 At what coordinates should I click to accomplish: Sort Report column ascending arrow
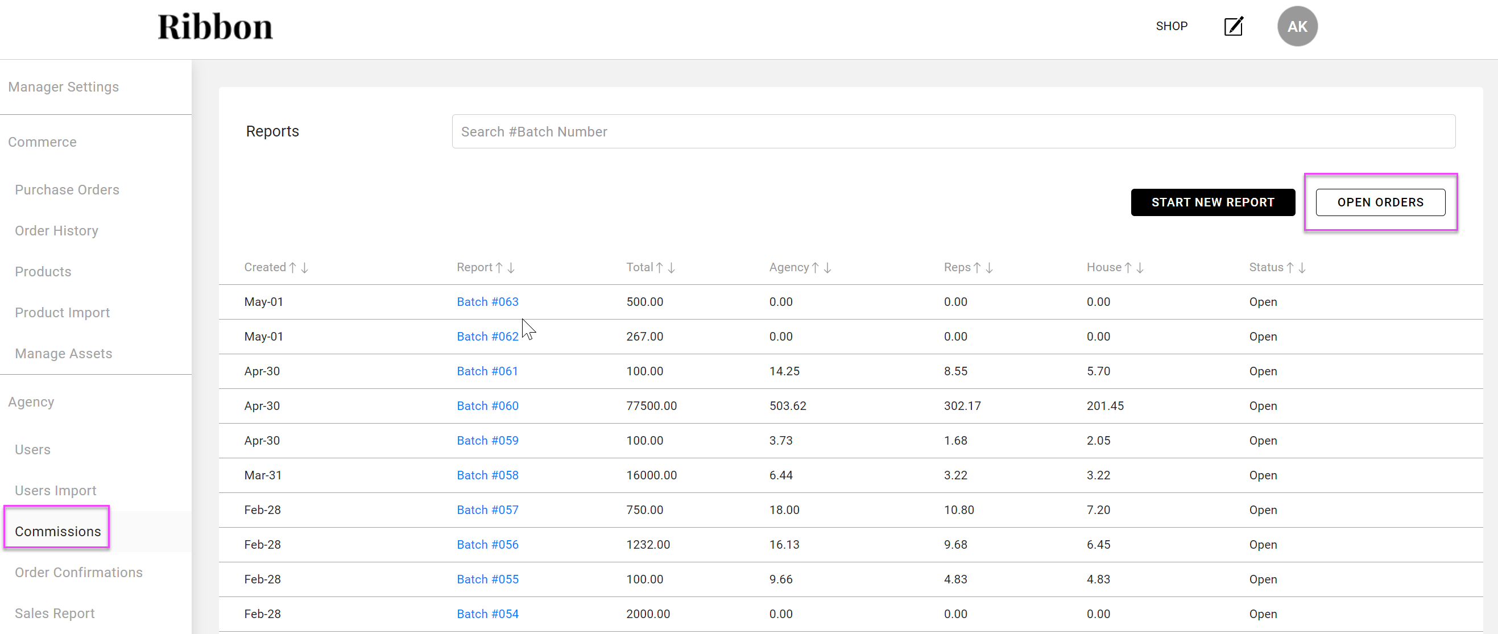click(x=499, y=268)
